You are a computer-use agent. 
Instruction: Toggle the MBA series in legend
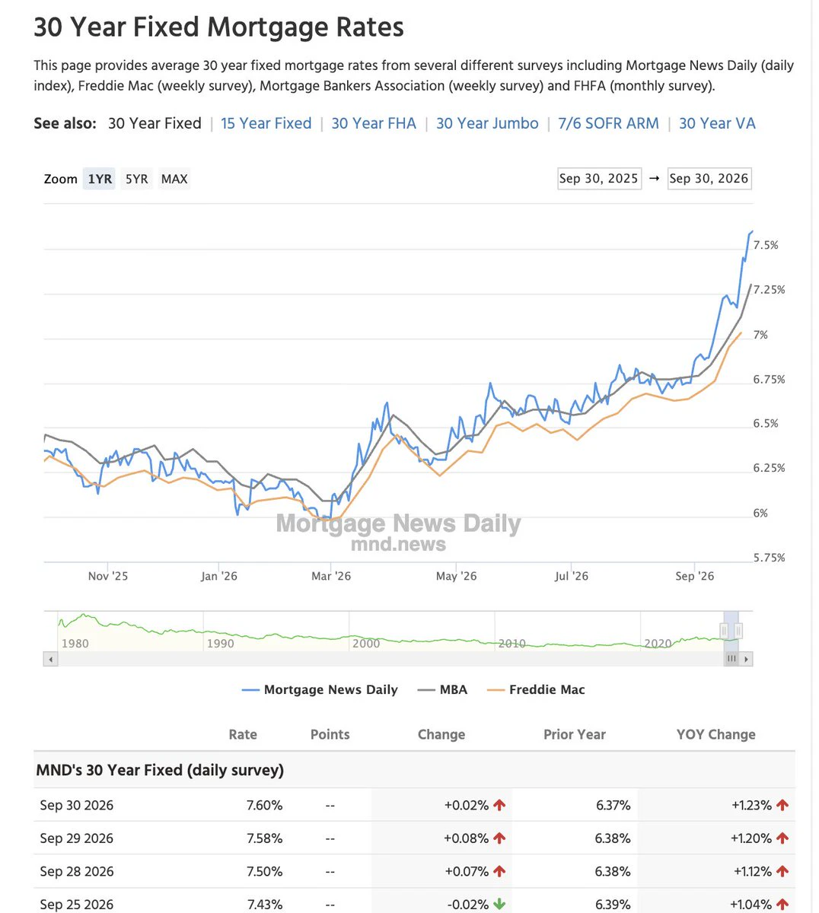pyautogui.click(x=442, y=690)
